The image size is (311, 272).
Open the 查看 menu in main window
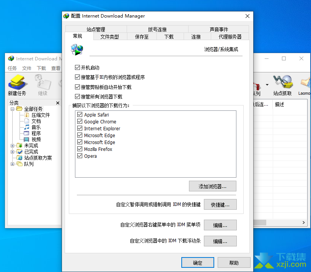(x=56, y=68)
